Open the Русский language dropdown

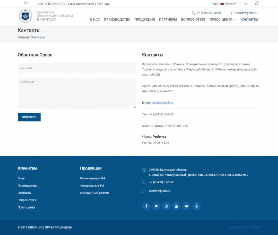tap(229, 4)
